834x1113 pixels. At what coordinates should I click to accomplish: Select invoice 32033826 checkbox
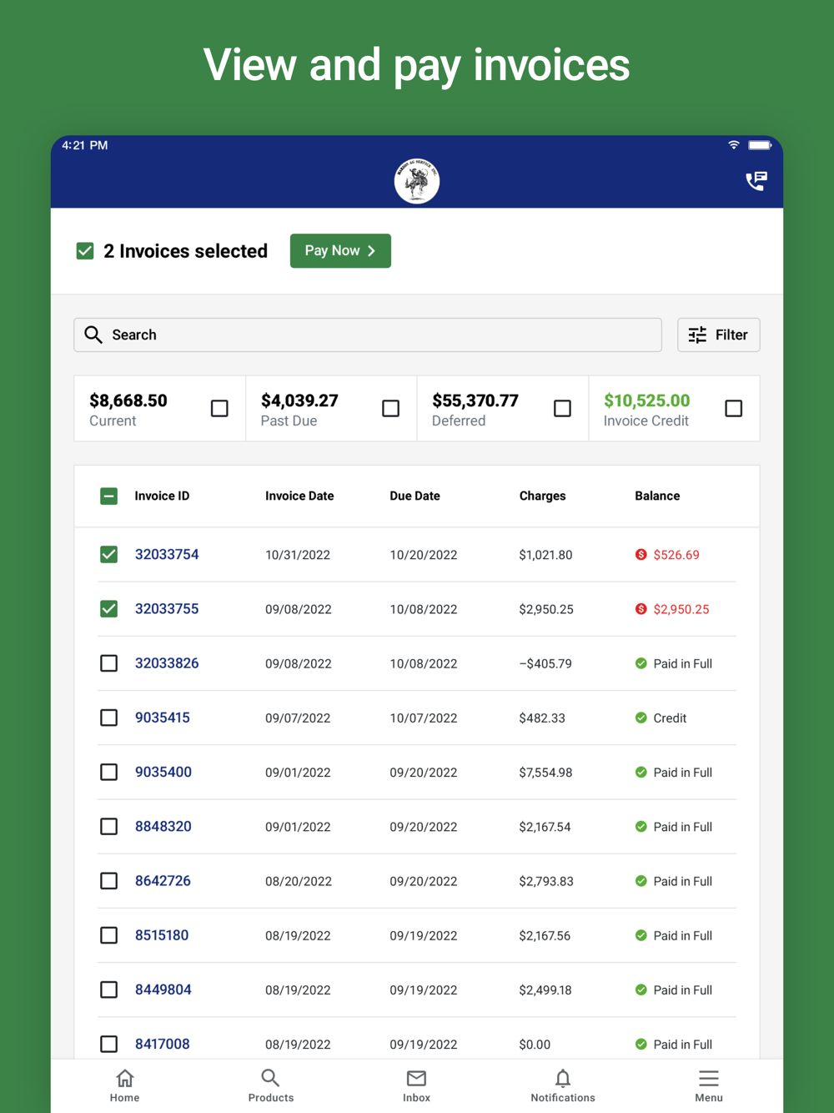pyautogui.click(x=108, y=663)
